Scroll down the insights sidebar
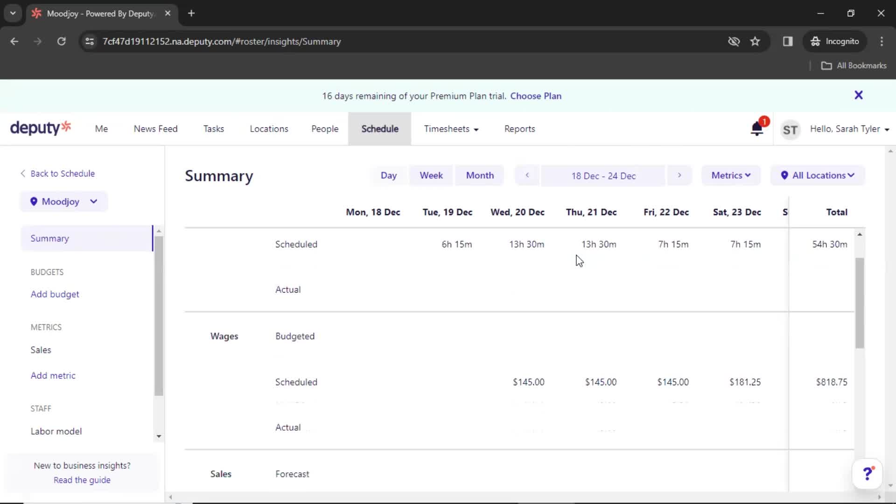Screen dimensions: 896x504 tap(159, 436)
